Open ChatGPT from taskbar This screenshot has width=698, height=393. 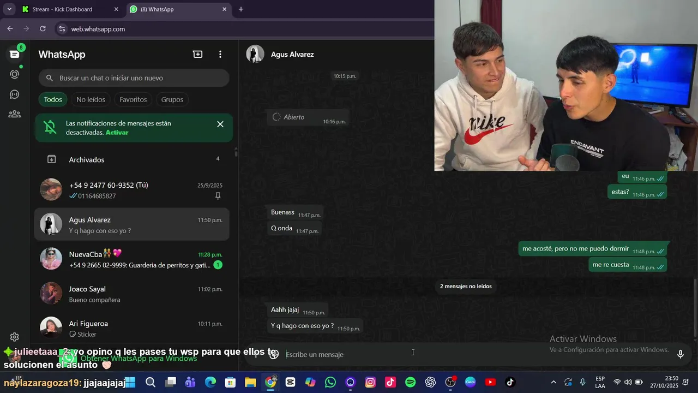click(x=430, y=382)
